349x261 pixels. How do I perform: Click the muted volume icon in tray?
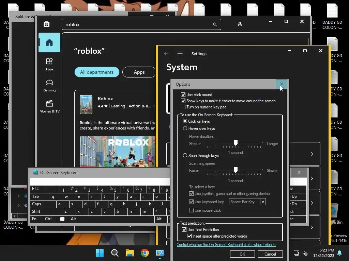305,253
